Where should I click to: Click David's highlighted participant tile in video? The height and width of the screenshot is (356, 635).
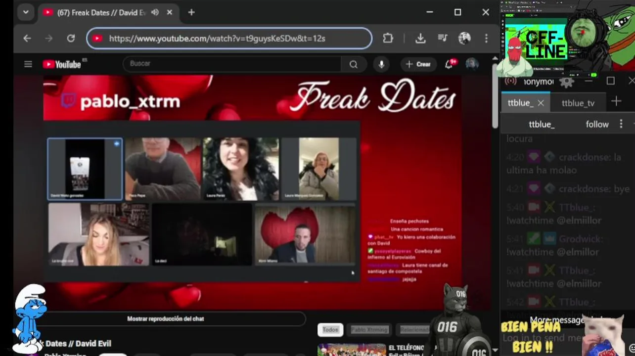[x=85, y=169]
